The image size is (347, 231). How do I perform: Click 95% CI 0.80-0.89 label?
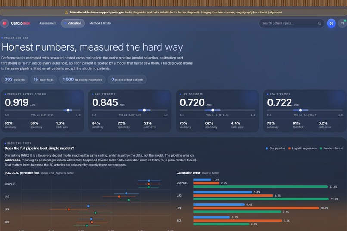130,115
